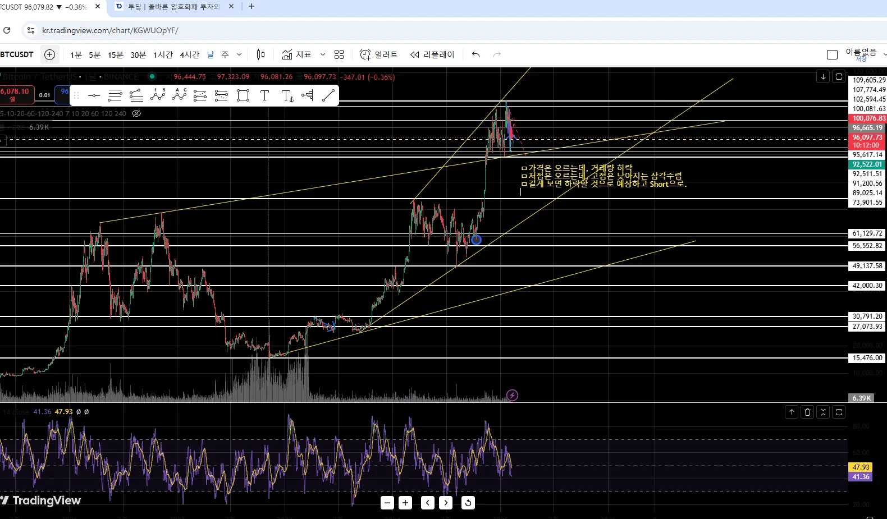Click the blue circle marker on chart
Screen dimensions: 887x519
(x=476, y=240)
